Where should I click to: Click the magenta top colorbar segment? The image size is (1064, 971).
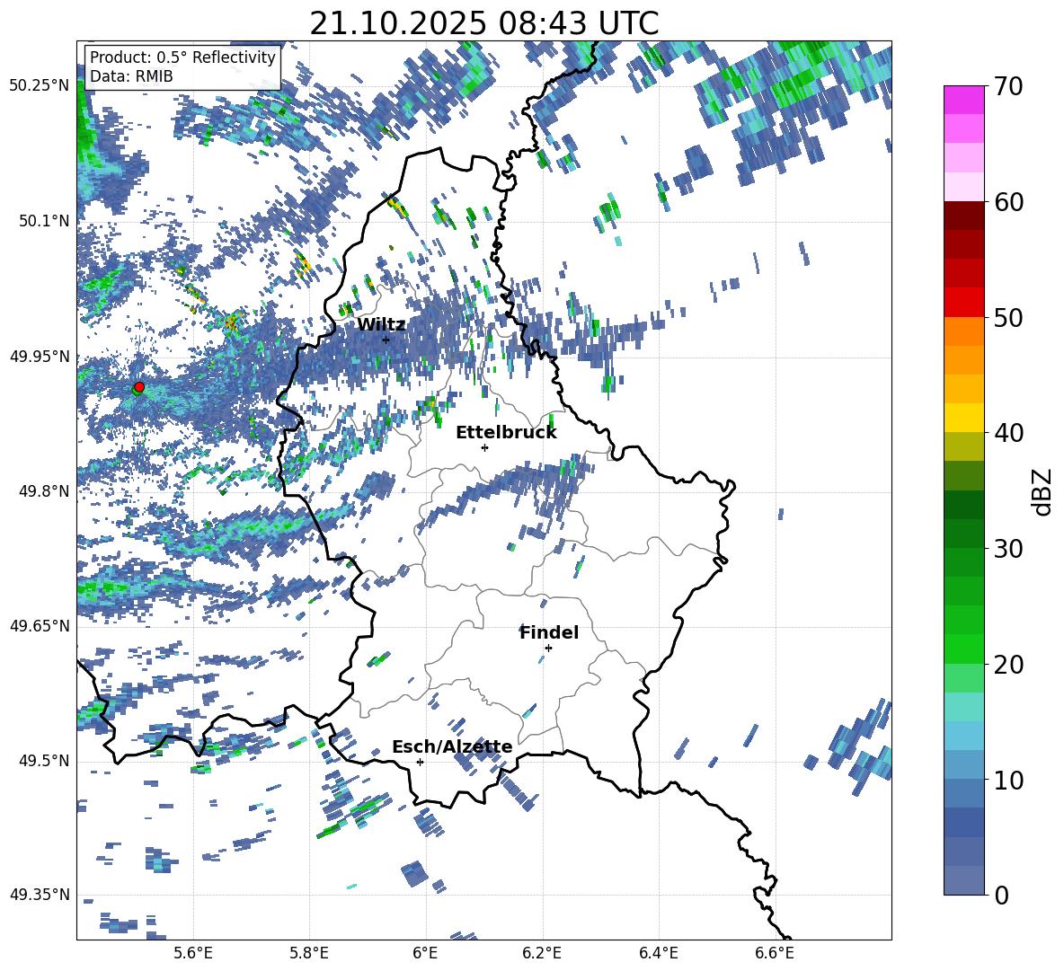[x=963, y=101]
